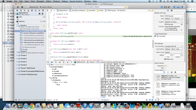Open the Text Encoding Unicode dropdown
The height and width of the screenshot is (110, 196).
[x=174, y=46]
